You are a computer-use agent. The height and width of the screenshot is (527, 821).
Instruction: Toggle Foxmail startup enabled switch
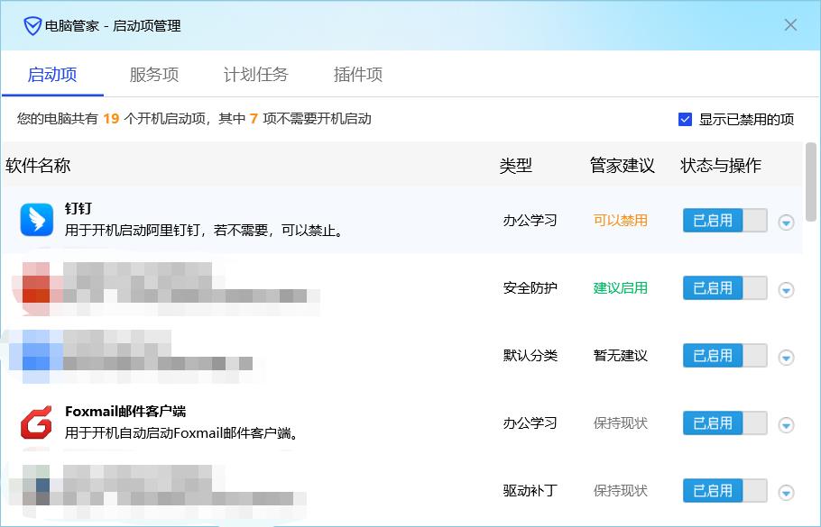725,423
